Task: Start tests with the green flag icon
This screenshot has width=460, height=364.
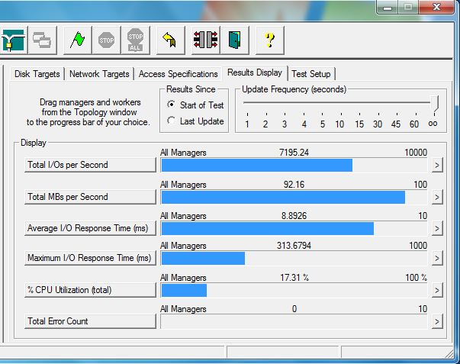Action: (78, 40)
